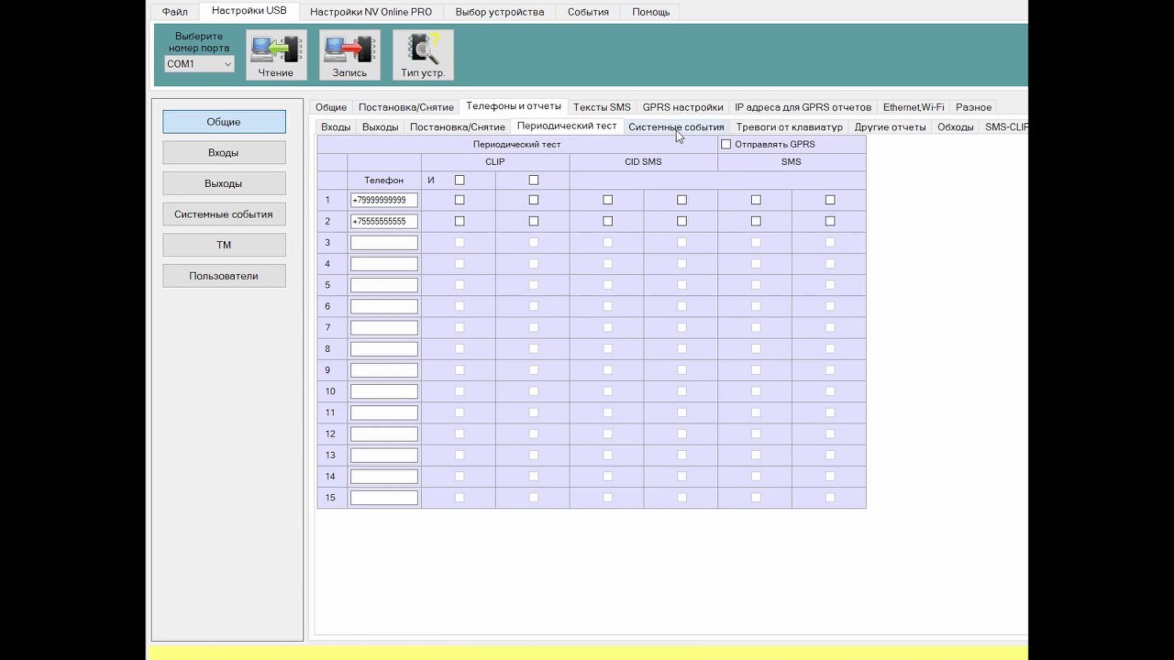
Task: Expand the COM1 port number dropdown
Action: pos(199,64)
